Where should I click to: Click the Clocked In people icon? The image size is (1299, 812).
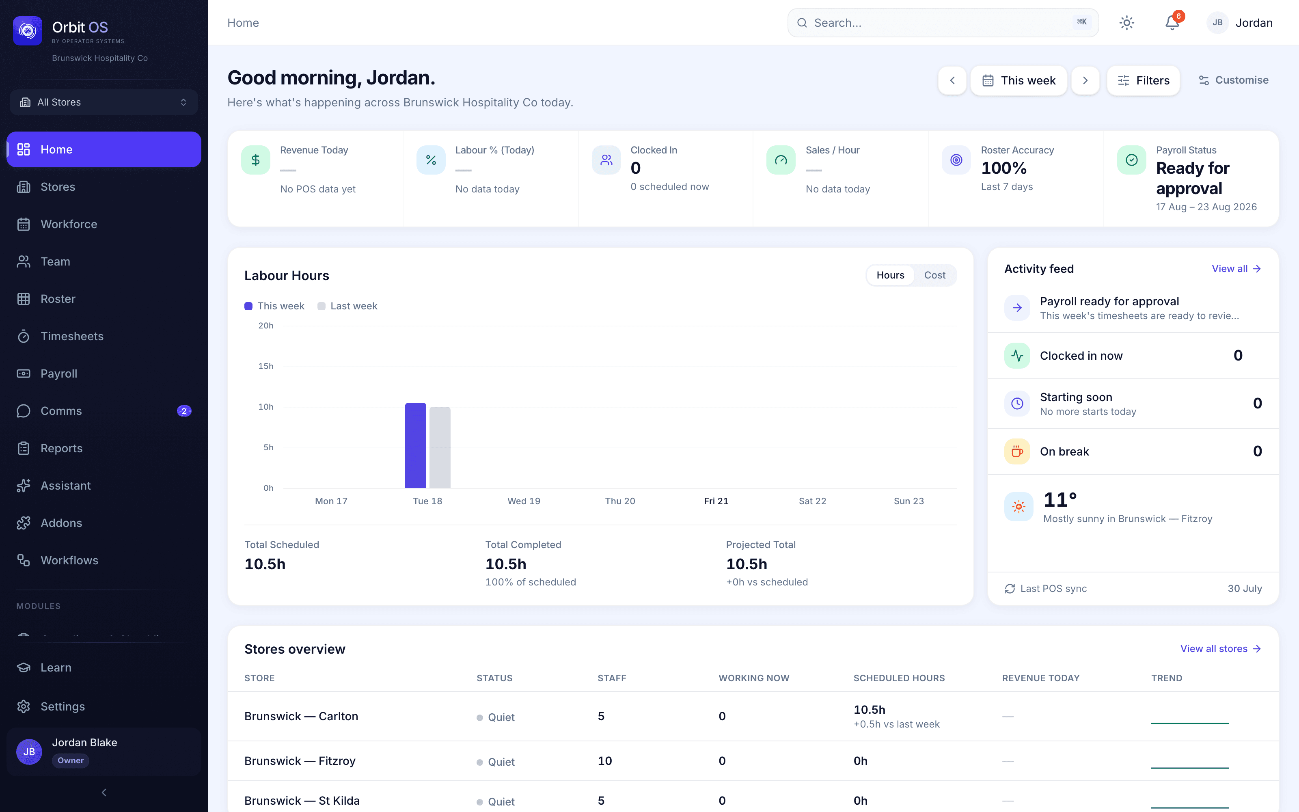606,160
